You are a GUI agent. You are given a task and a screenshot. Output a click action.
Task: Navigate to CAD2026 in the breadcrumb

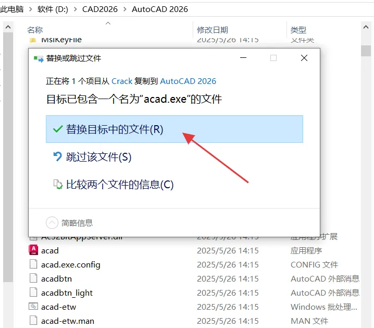click(99, 9)
